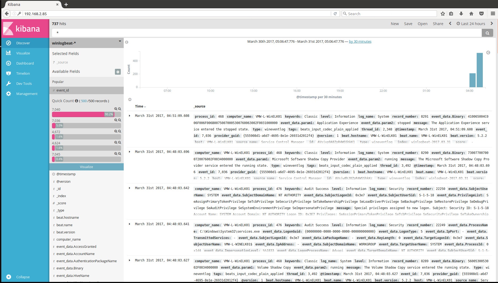Reload the page with the browser refresh icon
This screenshot has height=283, width=498.
click(335, 14)
